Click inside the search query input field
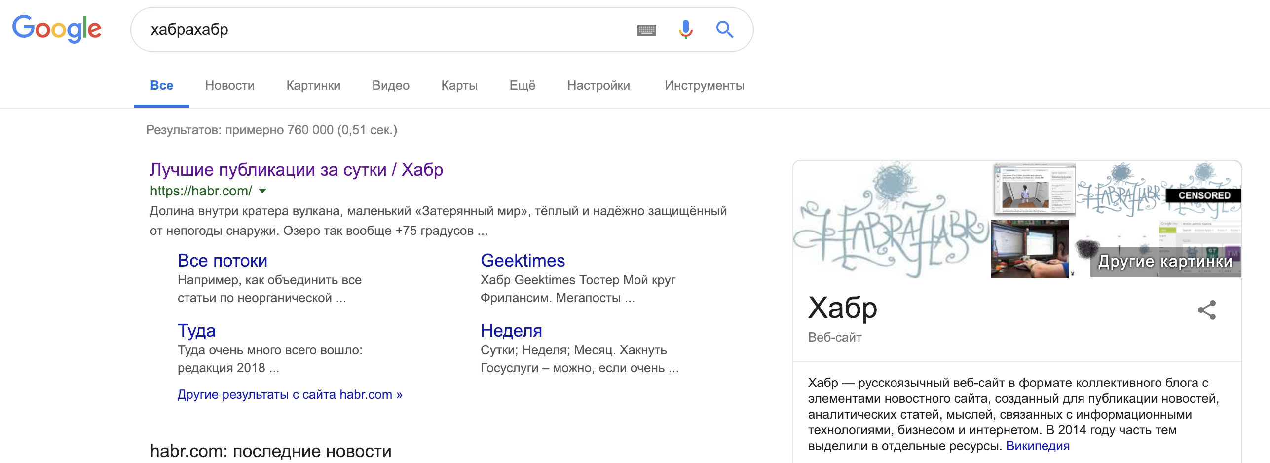The width and height of the screenshot is (1270, 463). (345, 30)
